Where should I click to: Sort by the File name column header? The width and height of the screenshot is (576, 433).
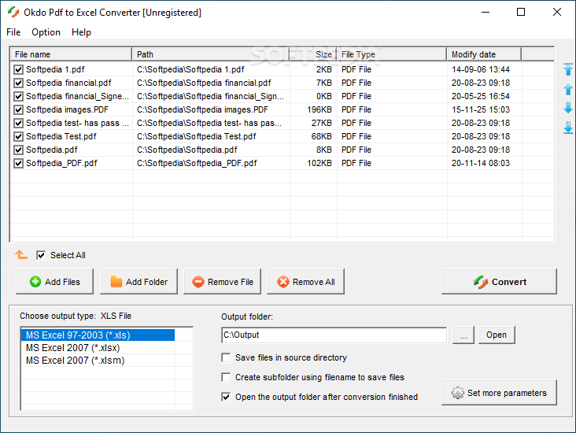(x=71, y=54)
